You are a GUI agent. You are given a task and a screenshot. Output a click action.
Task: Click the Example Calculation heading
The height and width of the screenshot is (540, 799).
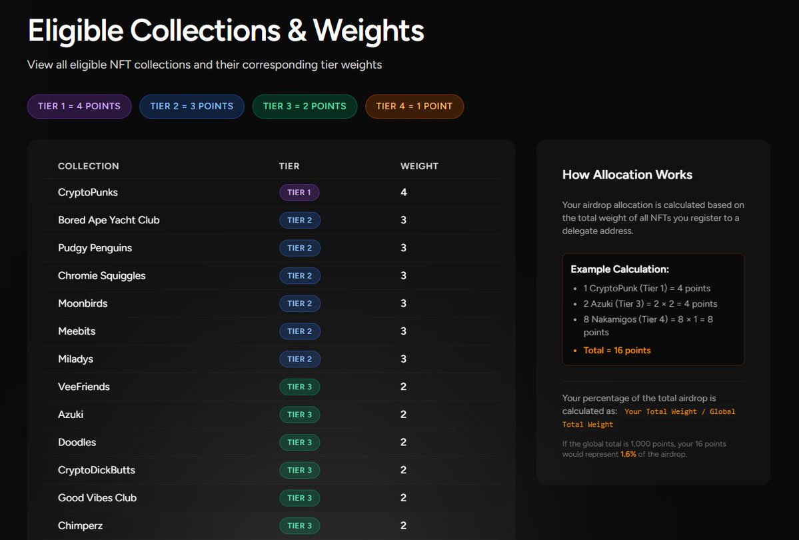coord(620,269)
